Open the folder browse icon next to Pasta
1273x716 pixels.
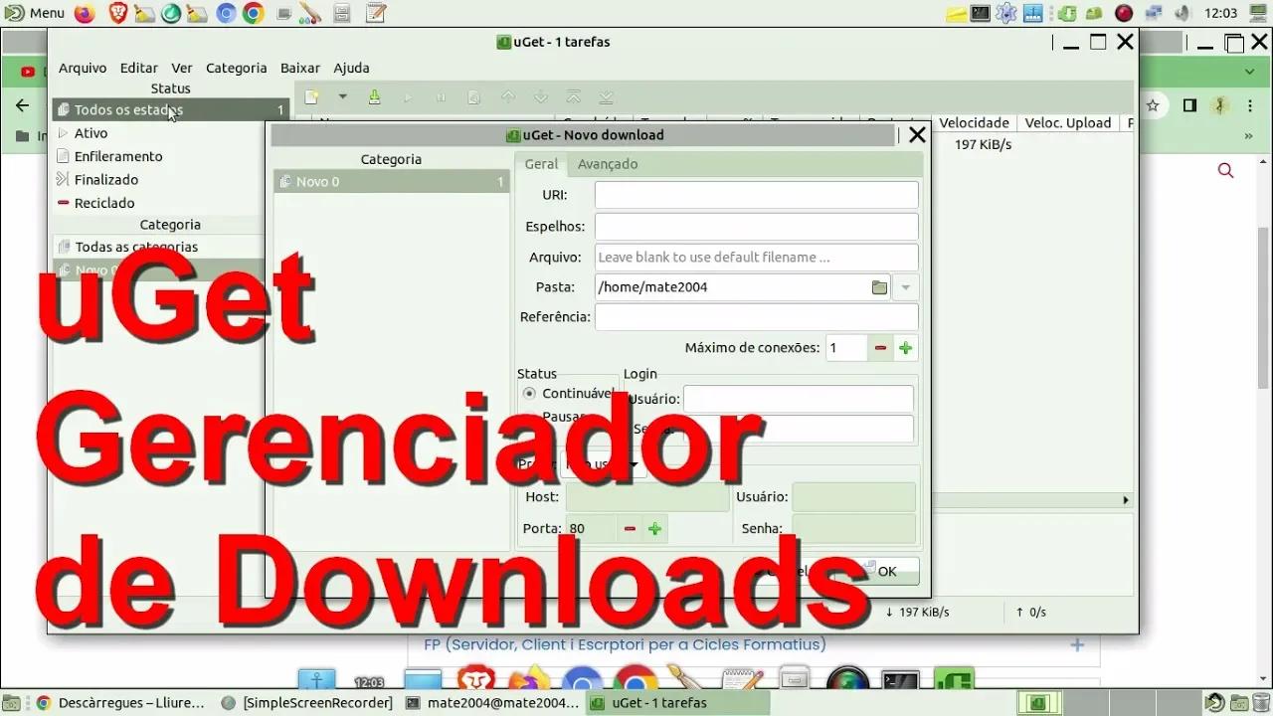click(879, 286)
